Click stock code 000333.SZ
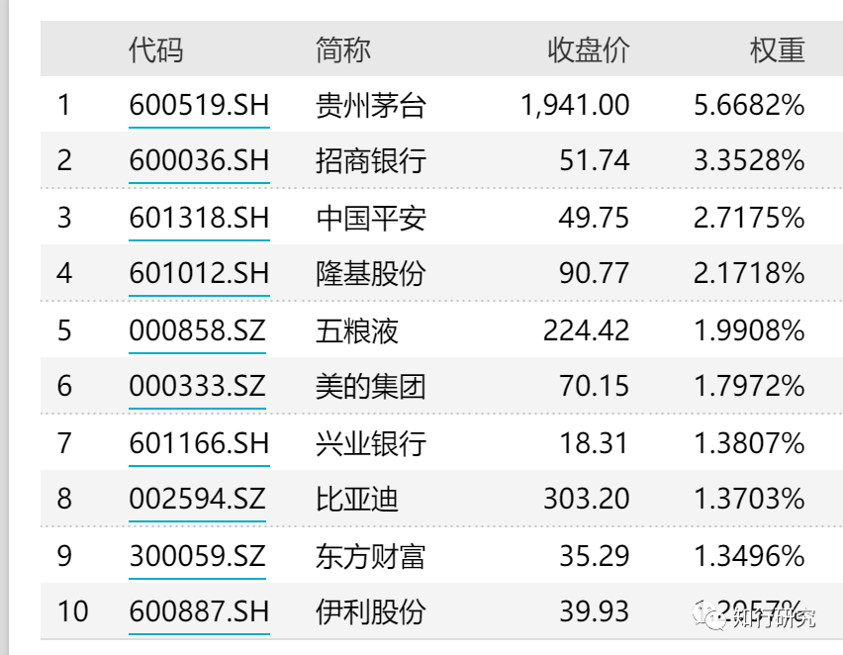Screen dimensions: 843x655 point(197,387)
